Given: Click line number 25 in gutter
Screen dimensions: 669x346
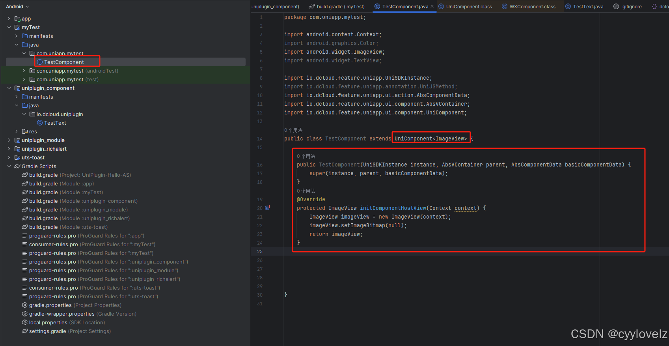Looking at the screenshot, I should pyautogui.click(x=260, y=251).
